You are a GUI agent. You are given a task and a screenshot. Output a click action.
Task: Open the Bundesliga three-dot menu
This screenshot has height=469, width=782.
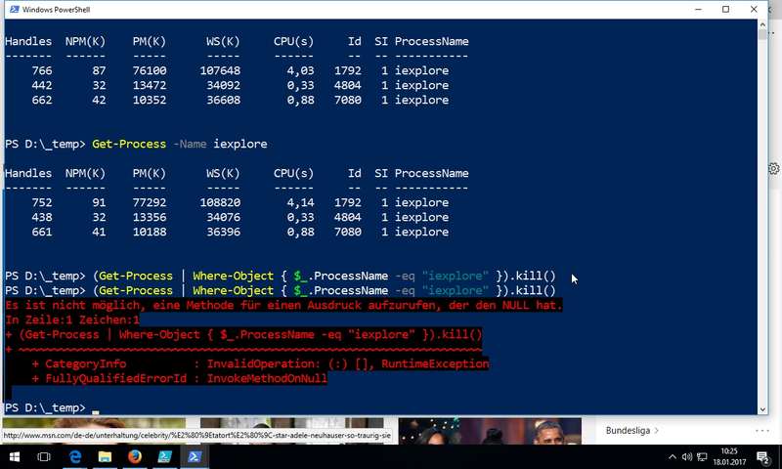762,430
